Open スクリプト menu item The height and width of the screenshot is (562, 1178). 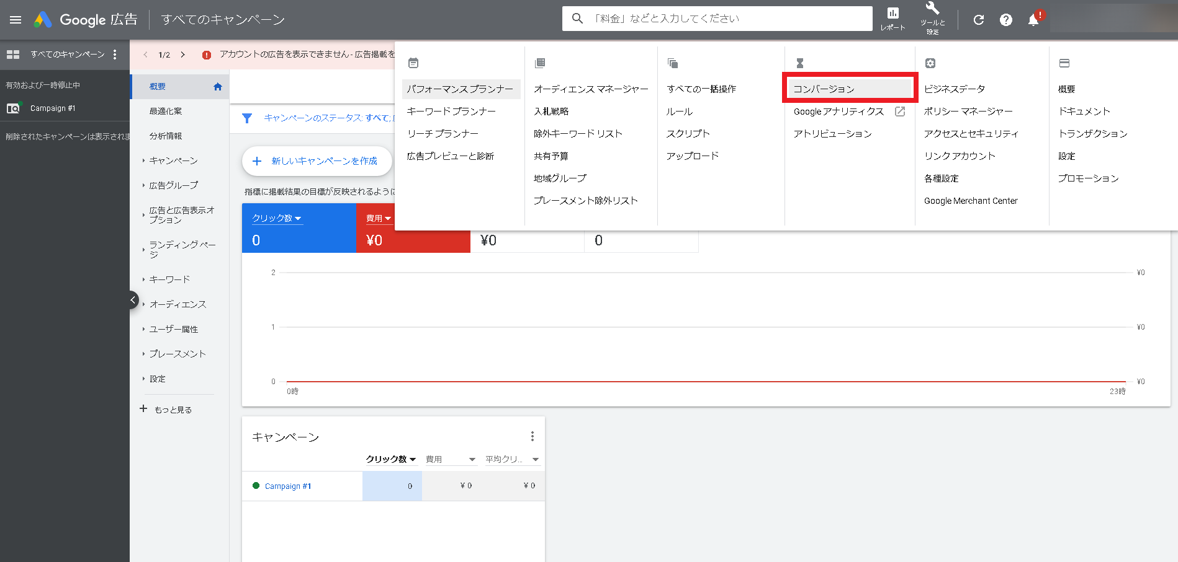click(x=688, y=134)
